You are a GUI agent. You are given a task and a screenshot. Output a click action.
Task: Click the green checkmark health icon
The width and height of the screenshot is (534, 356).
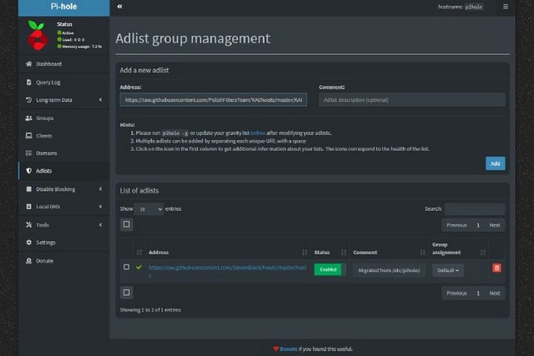tap(139, 267)
